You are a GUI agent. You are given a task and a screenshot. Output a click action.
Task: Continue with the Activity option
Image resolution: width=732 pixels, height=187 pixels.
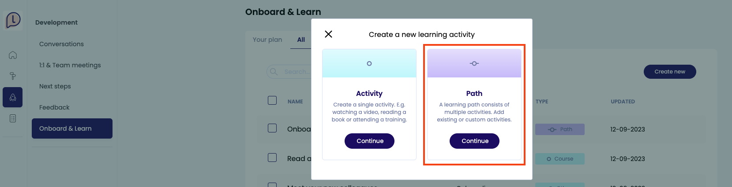(369, 141)
